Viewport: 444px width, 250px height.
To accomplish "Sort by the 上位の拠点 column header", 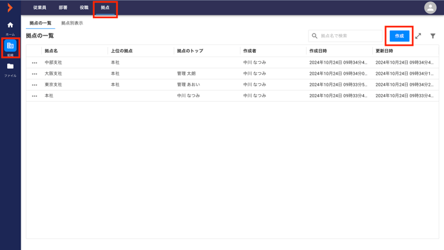I will click(x=122, y=51).
